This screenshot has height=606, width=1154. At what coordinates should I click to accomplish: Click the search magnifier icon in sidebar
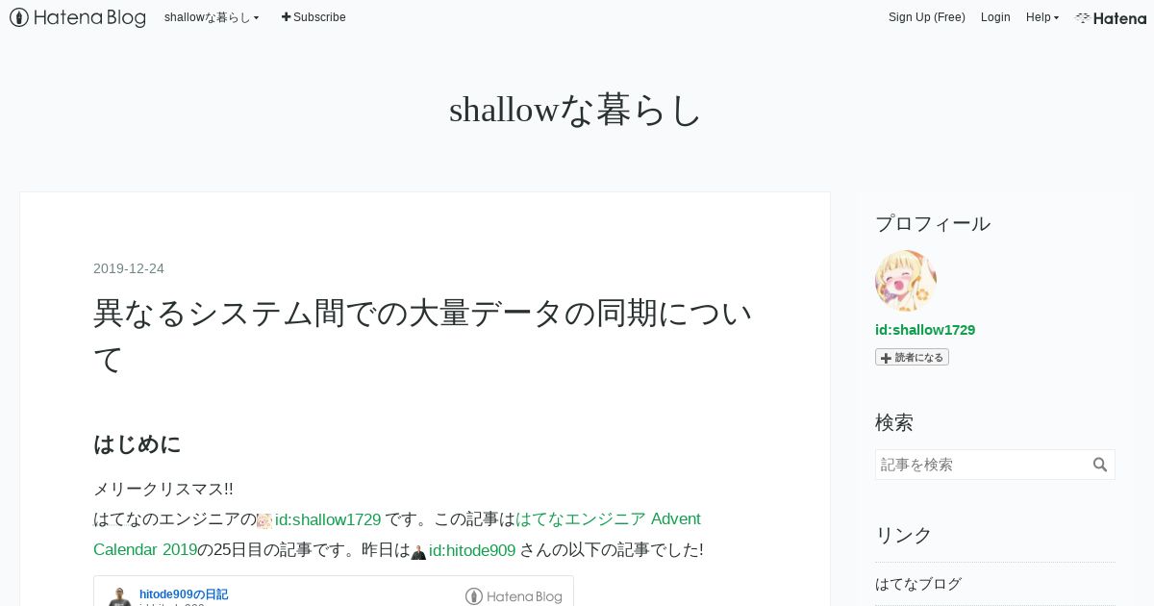[x=1100, y=465]
